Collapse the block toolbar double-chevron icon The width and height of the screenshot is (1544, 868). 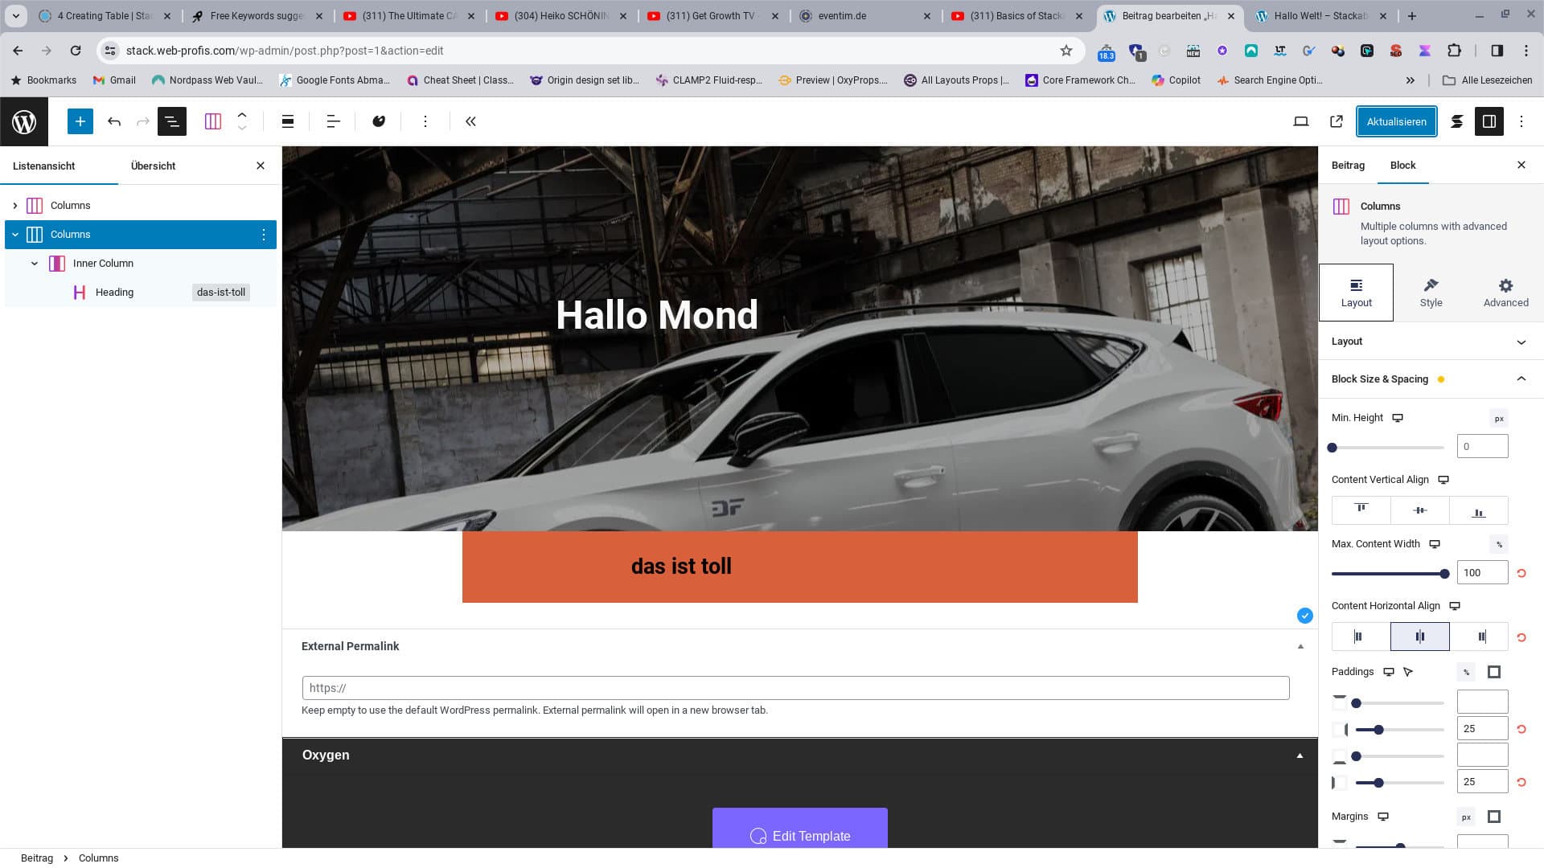(x=470, y=121)
